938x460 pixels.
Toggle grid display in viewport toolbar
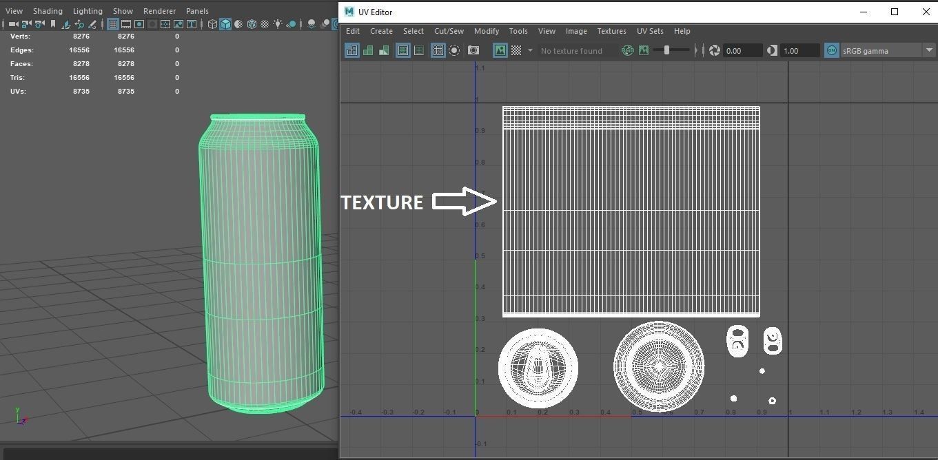pos(113,24)
